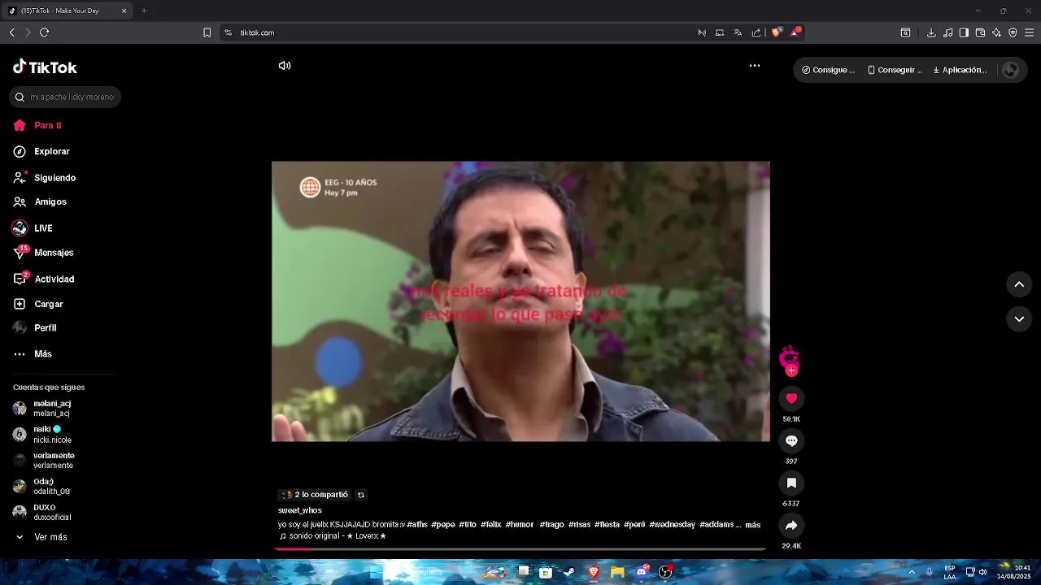Open the profile avatar menu top right
The image size is (1041, 585).
coord(1011,70)
